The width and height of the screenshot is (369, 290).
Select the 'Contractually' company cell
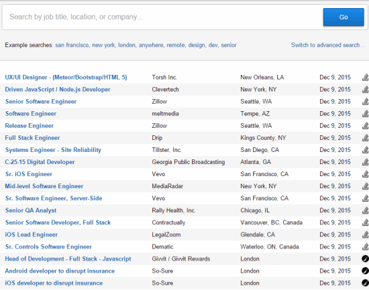[168, 222]
